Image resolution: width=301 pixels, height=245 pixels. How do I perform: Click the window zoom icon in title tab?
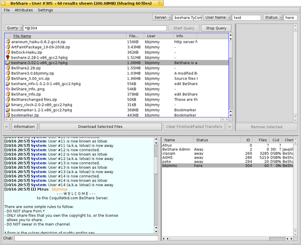pos(160,3)
